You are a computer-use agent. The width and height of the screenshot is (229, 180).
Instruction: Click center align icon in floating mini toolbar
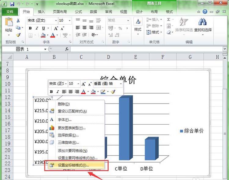point(71,92)
